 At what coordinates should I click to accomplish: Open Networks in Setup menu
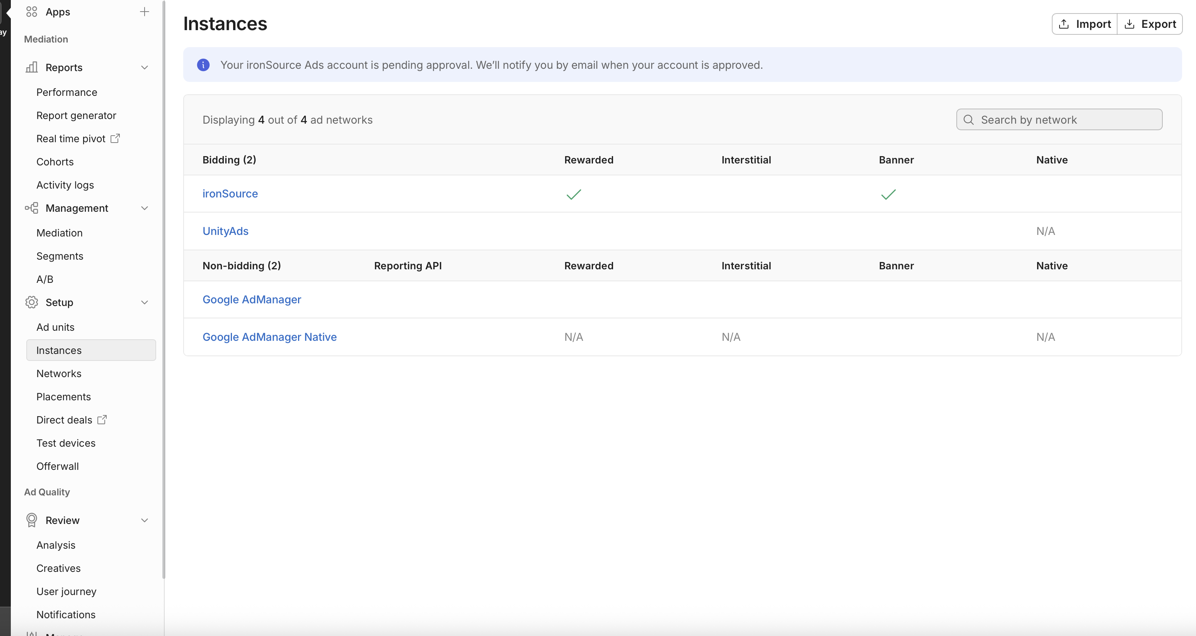pyautogui.click(x=58, y=373)
